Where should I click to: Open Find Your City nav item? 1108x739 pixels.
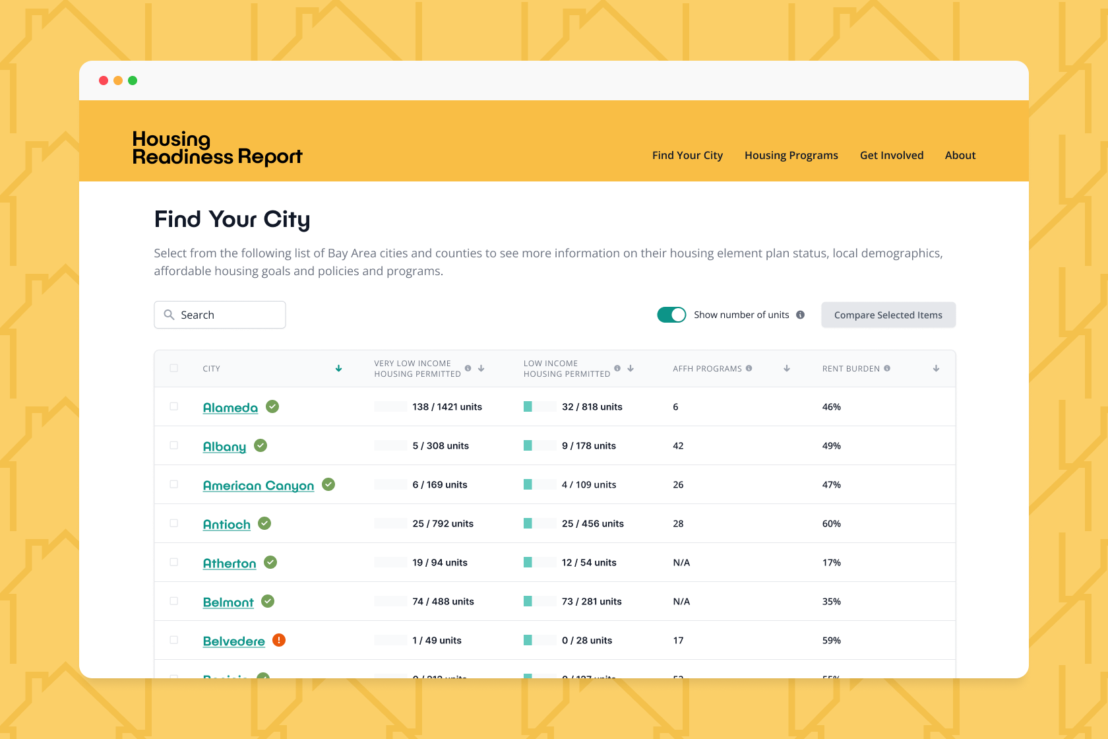tap(687, 155)
